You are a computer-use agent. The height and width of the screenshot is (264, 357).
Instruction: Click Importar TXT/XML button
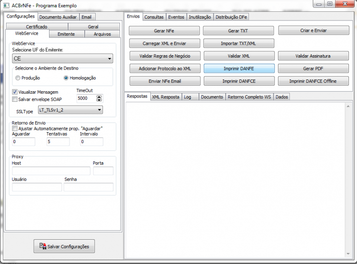[238, 43]
